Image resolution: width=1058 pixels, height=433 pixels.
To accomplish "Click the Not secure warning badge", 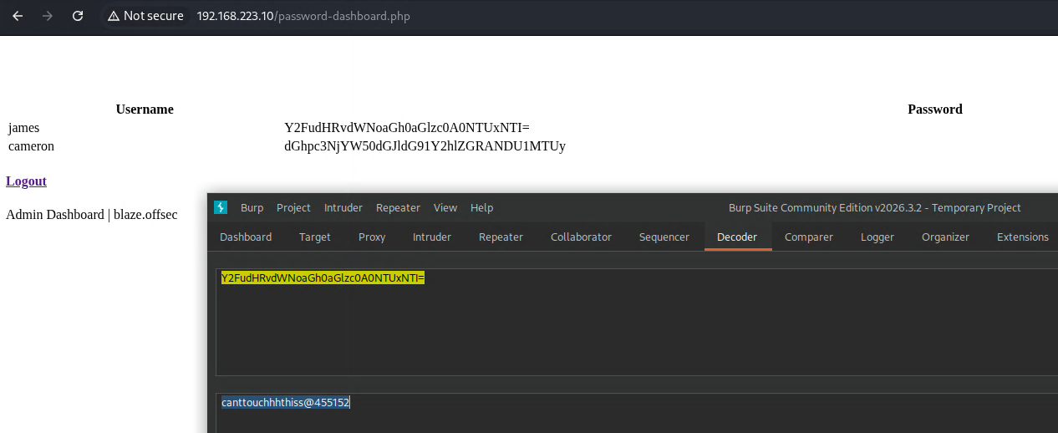I will pyautogui.click(x=145, y=16).
